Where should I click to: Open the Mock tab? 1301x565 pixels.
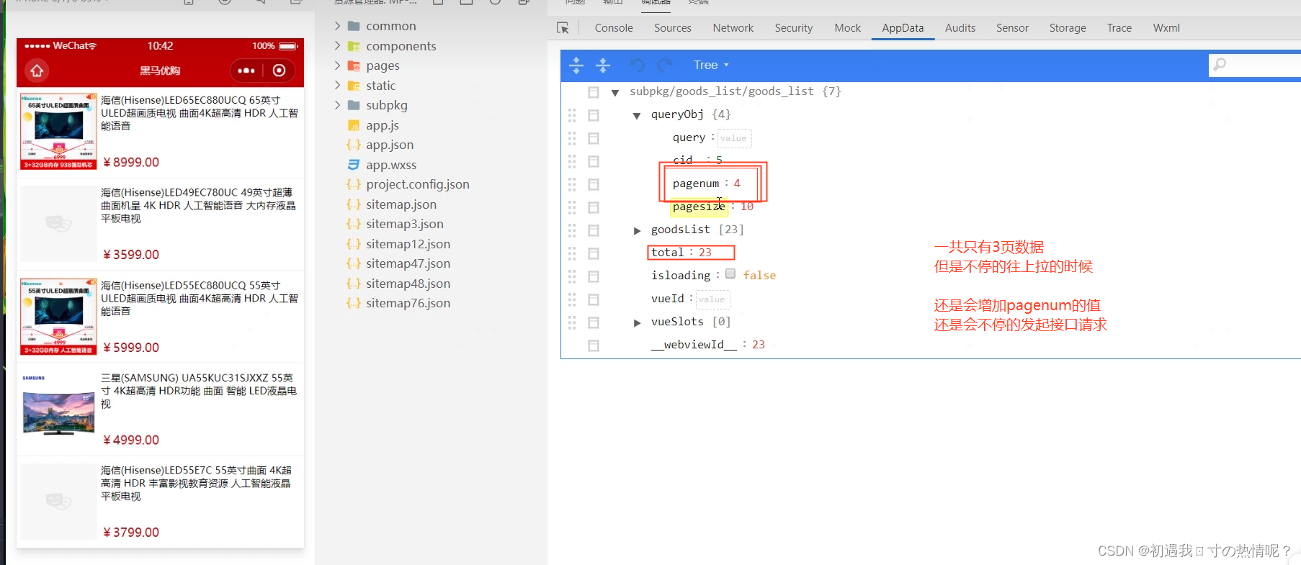848,28
